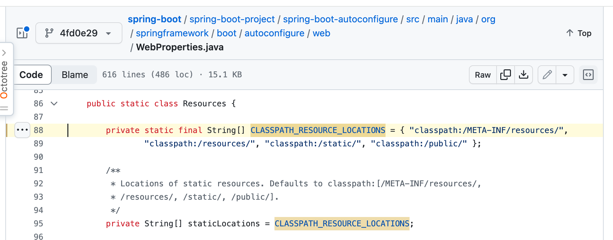Open line 88 actions menu (three dots)
This screenshot has height=240, width=613.
(22, 130)
